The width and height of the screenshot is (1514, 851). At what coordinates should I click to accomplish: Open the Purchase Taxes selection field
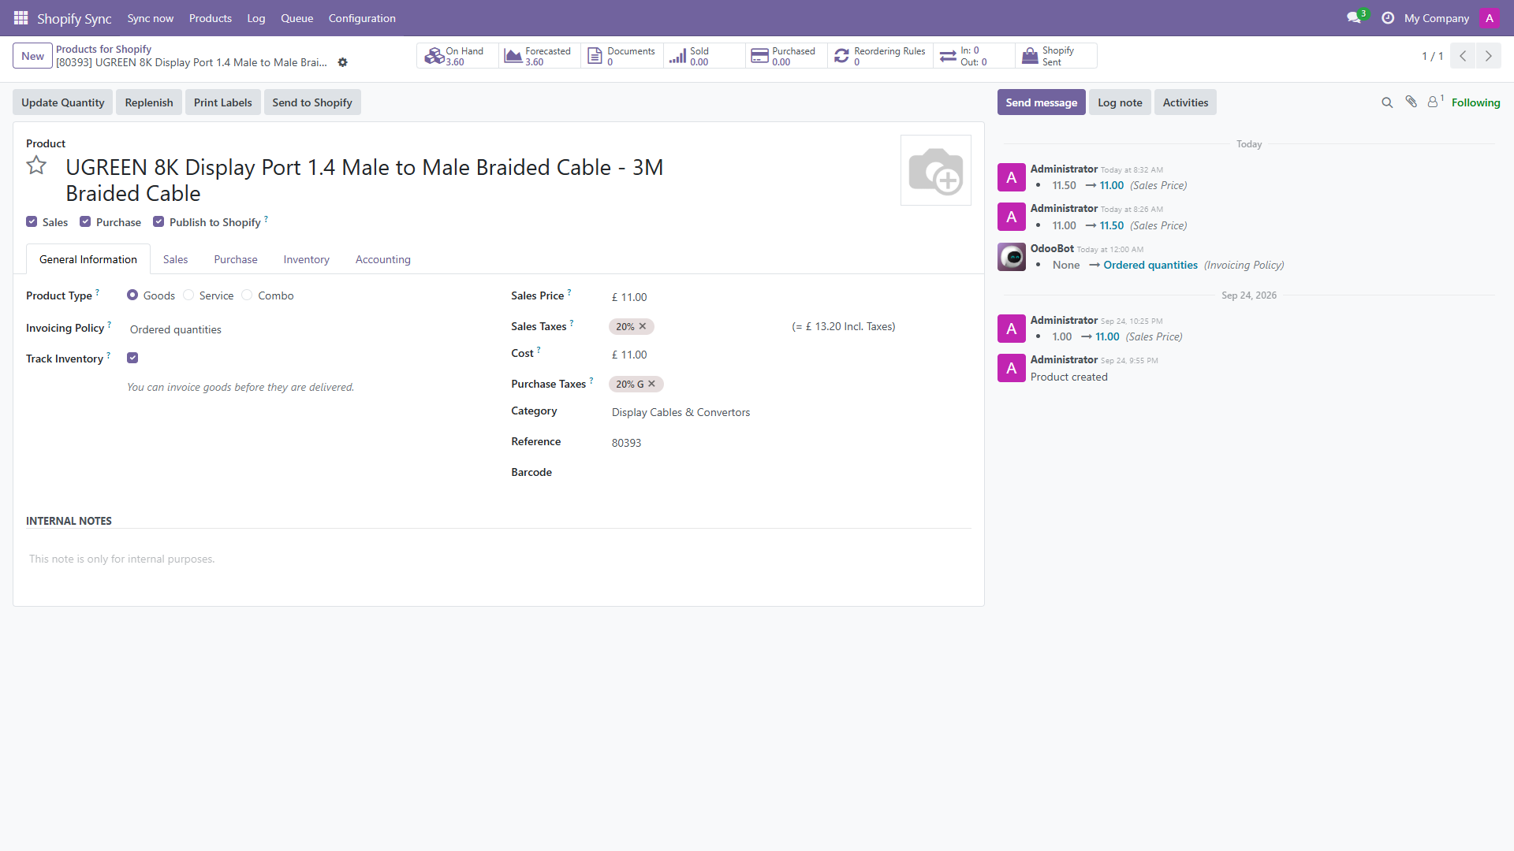point(791,384)
